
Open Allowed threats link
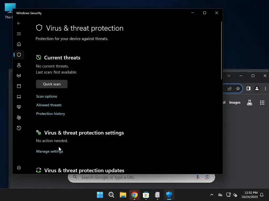pos(49,105)
